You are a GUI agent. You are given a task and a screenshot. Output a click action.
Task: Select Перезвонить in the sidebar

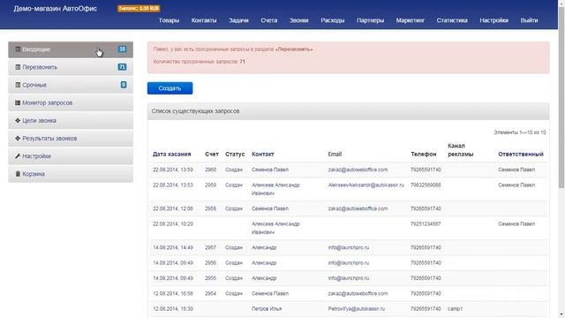[x=71, y=67]
